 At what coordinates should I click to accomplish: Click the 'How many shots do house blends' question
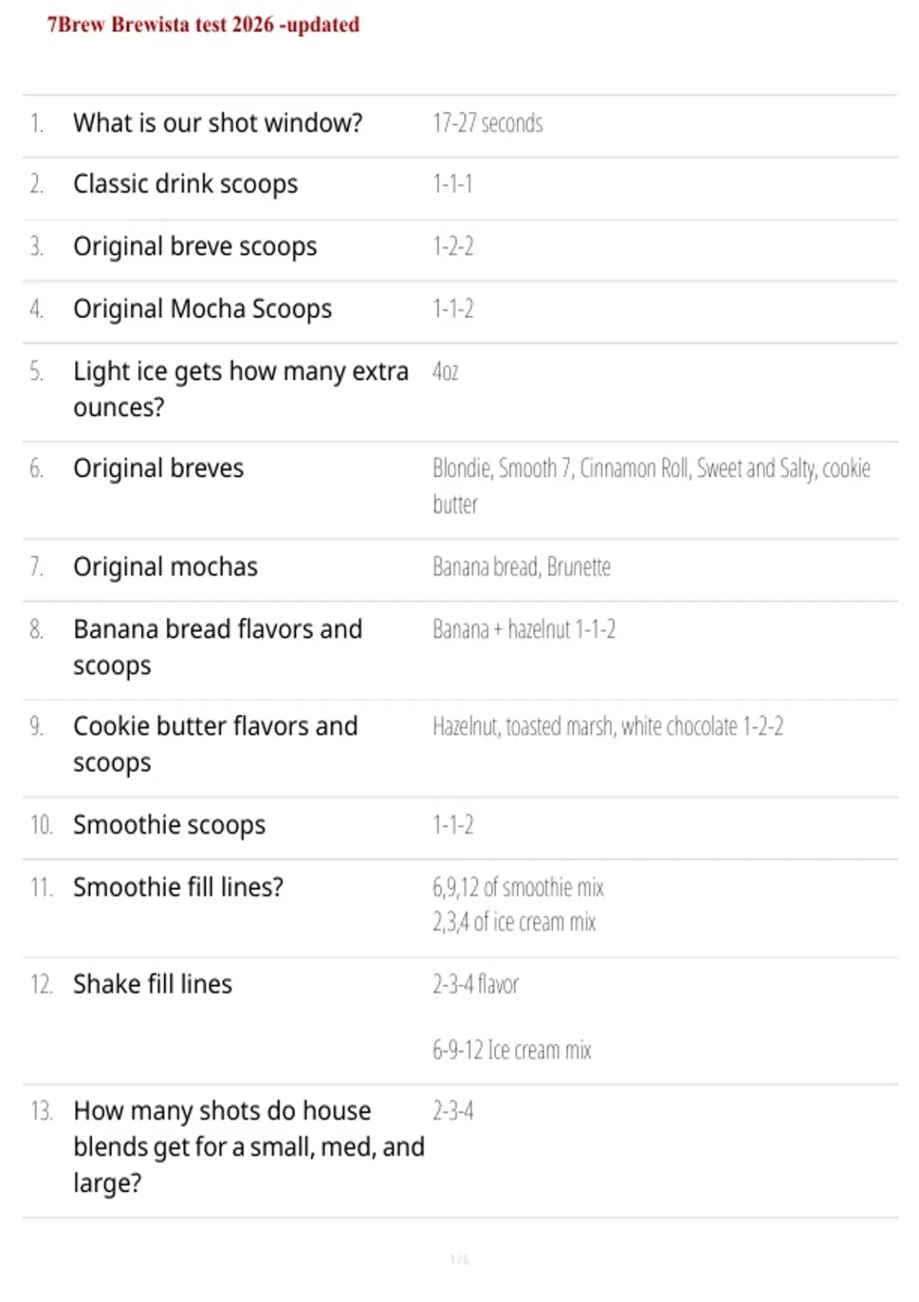tap(249, 1147)
